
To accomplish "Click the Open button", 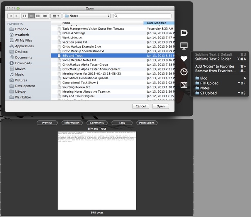I will click(161, 106).
